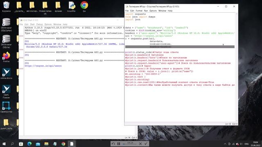The width and height of the screenshot is (262, 147).
Task: Click the Chrome/102.0.0.0 Safari/537.36 shell output
Action: [x=47, y=47]
